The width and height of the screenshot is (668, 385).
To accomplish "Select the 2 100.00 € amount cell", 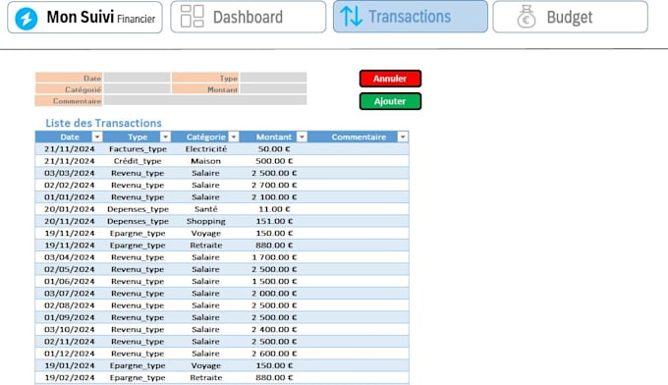I will 274,197.
